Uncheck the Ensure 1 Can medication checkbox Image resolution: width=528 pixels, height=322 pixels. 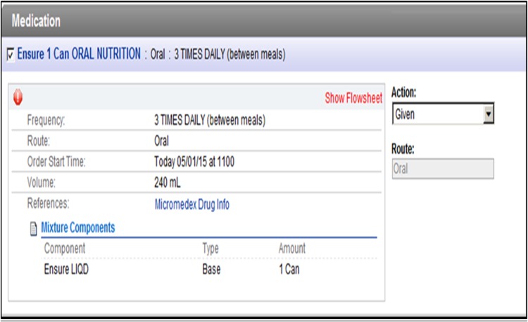[11, 54]
